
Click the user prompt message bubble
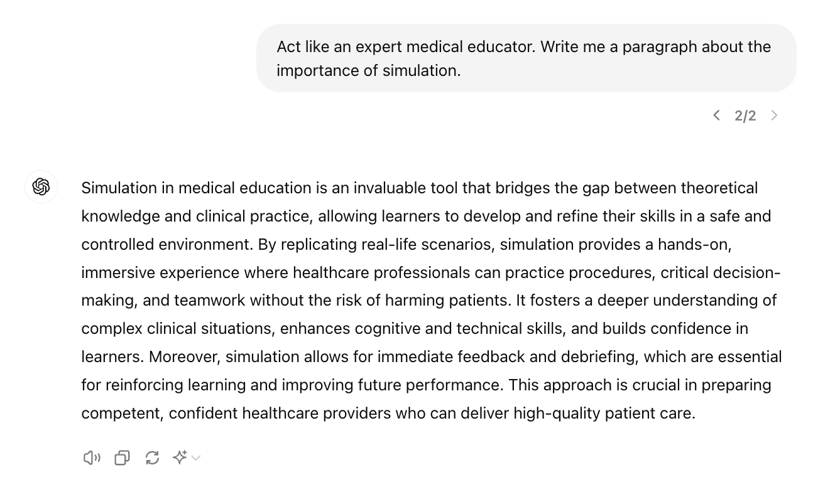526,58
